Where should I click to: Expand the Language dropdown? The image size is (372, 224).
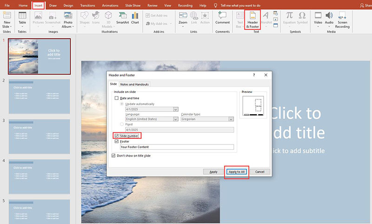tap(175, 119)
